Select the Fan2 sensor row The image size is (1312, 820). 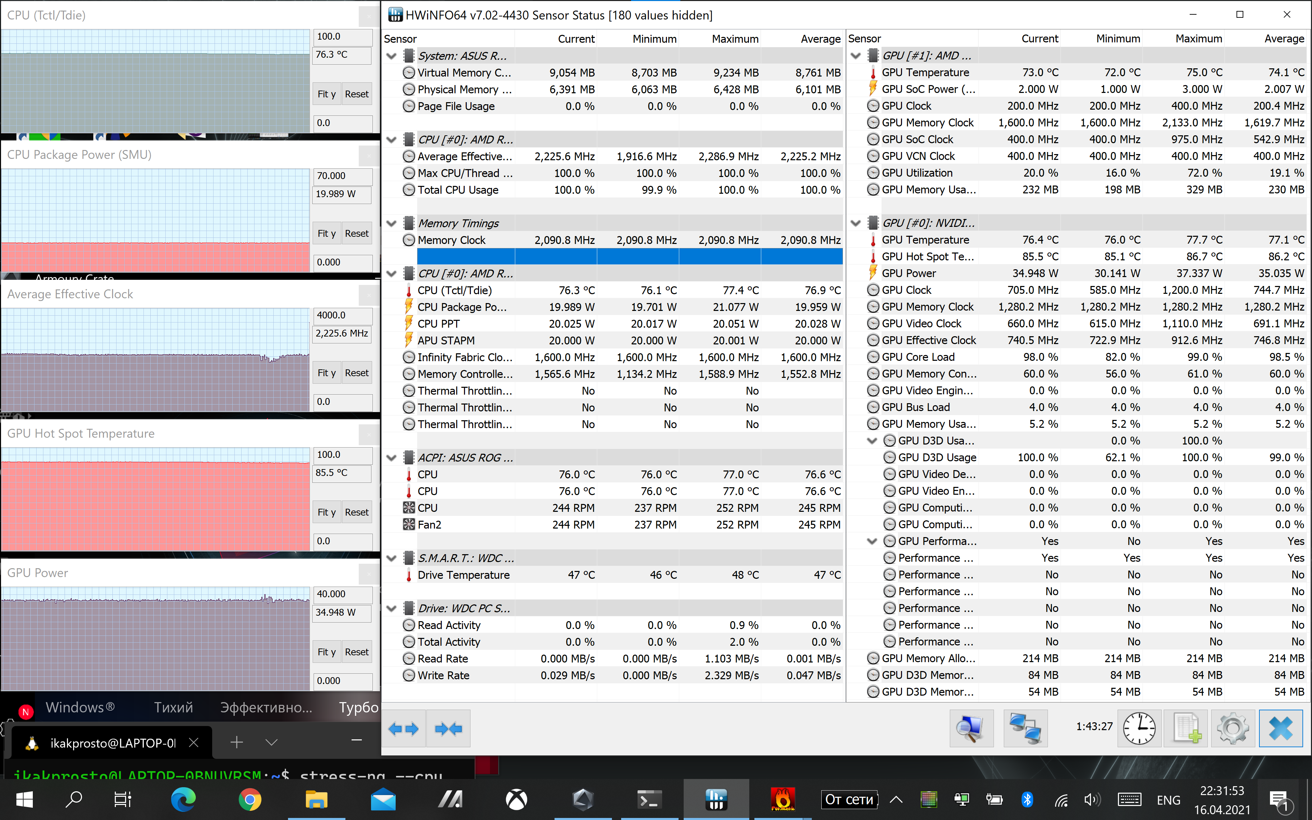point(613,524)
